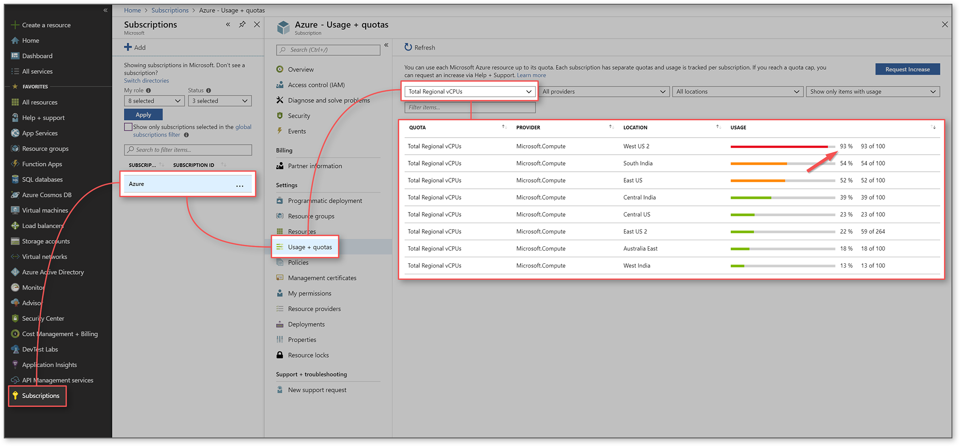Open Security Center in sidebar

(x=43, y=318)
